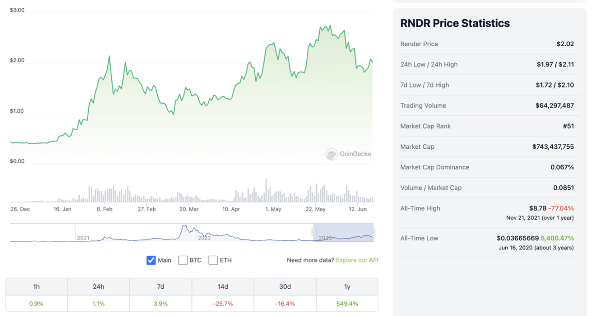Click the shaded 2023 range in navigator
Image resolution: width=594 pixels, height=316 pixels.
(x=343, y=233)
